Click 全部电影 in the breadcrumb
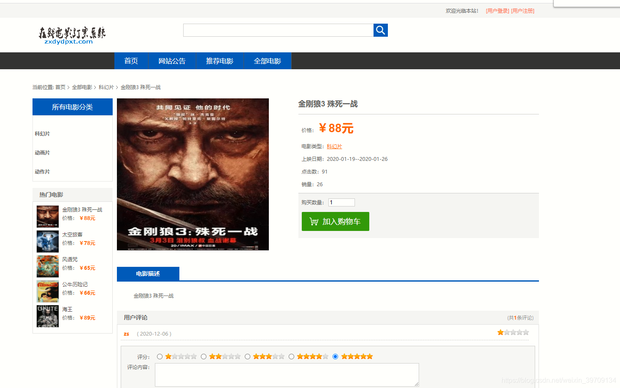Screen dimensions: 620x388 (x=82, y=87)
